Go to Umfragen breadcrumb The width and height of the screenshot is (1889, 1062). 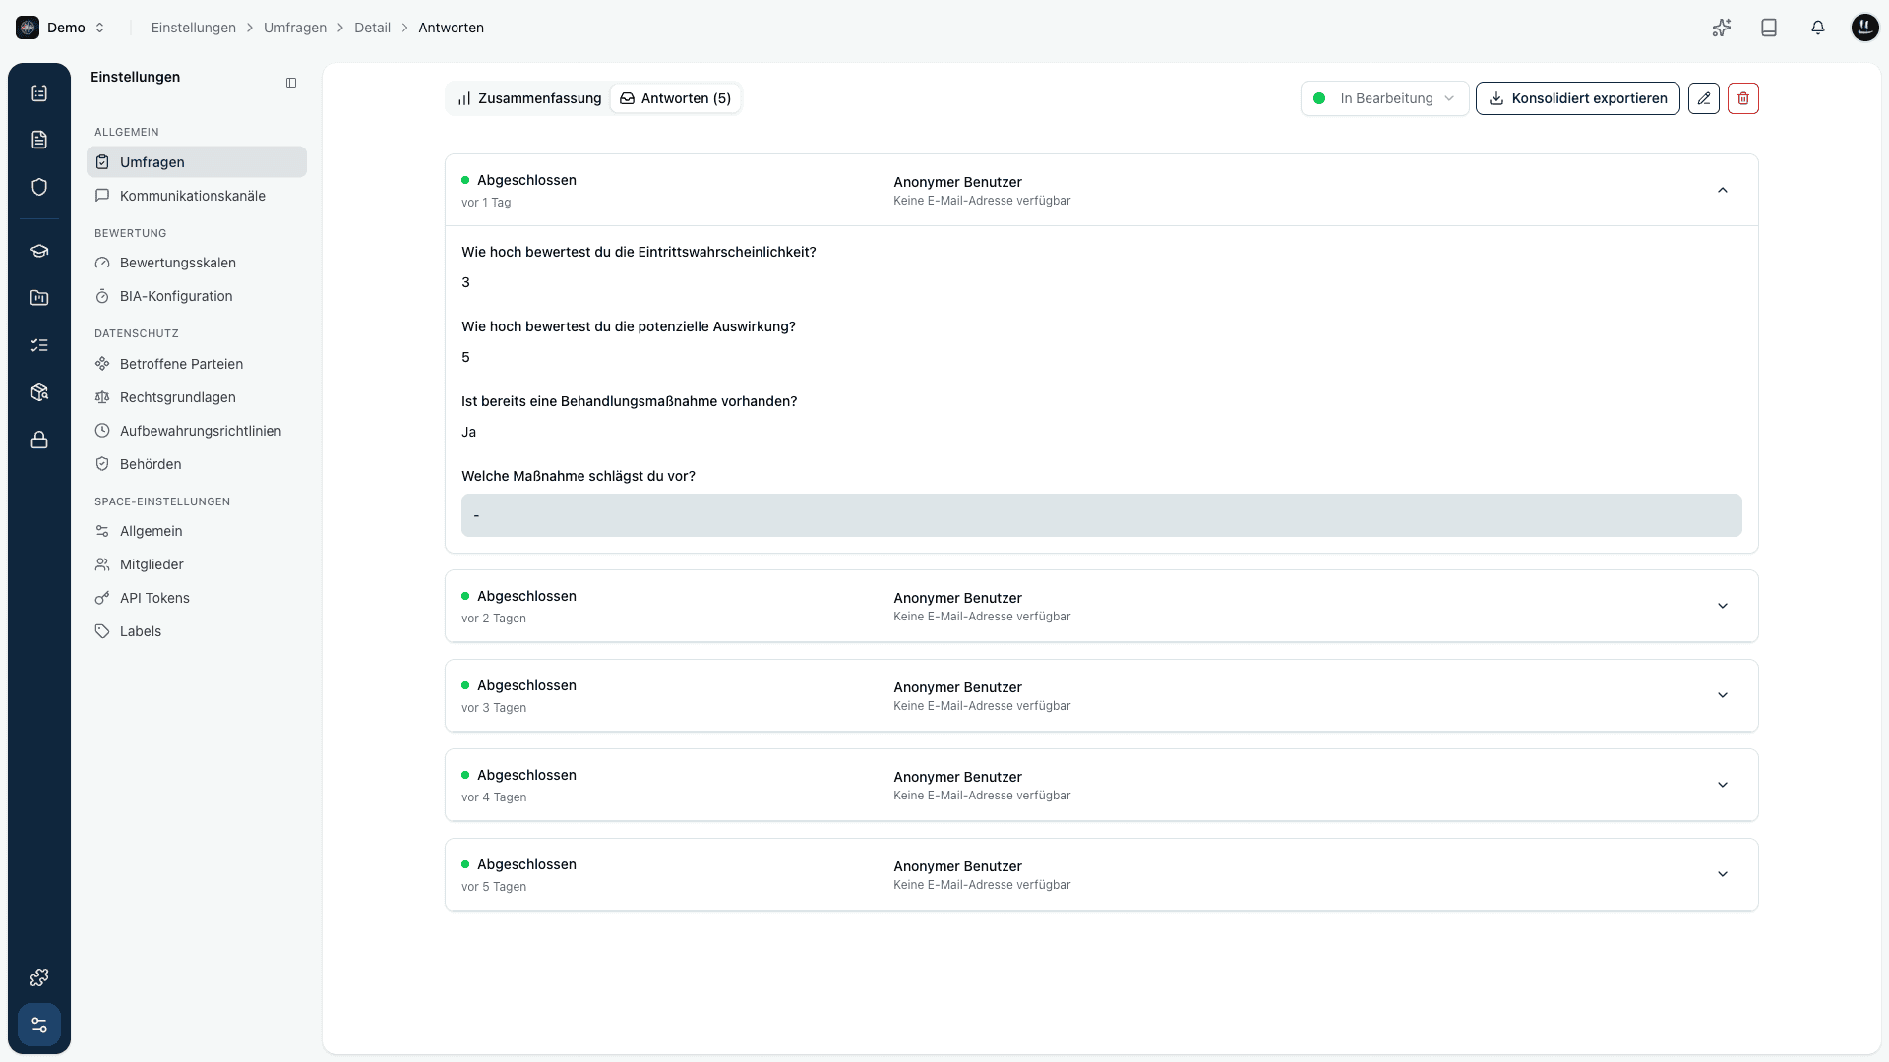(x=295, y=28)
